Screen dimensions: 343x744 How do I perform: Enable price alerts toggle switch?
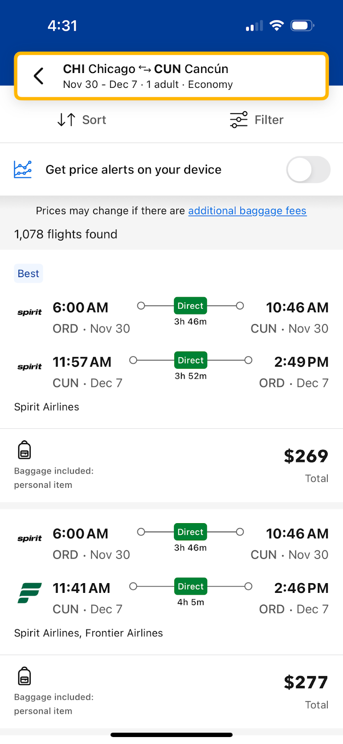(x=308, y=170)
